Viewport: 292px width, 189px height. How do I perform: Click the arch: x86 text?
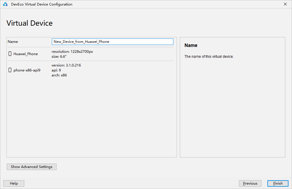(59, 75)
